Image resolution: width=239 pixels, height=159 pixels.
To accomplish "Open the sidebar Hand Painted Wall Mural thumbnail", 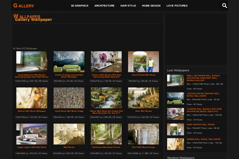I will pyautogui.click(x=175, y=129).
